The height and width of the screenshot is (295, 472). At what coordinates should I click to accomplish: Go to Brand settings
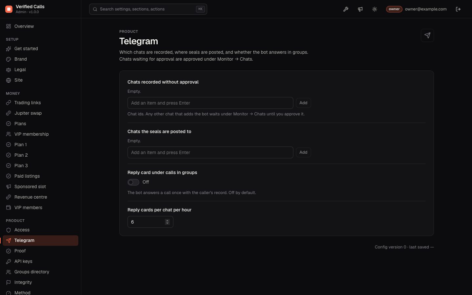coord(40,59)
